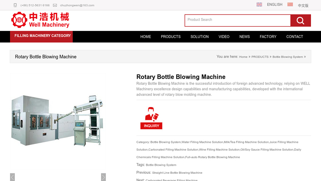
Task: Click Home in the breadcrumb
Action: 243,57
